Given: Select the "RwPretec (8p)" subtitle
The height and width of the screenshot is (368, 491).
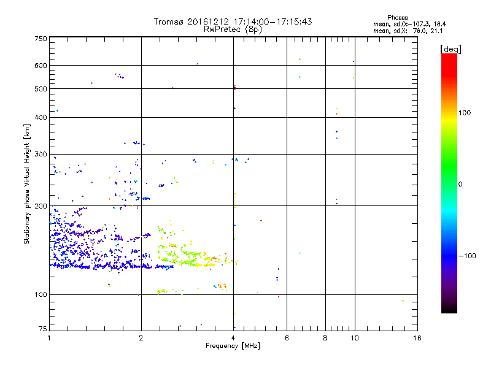Looking at the screenshot, I should coord(233,29).
